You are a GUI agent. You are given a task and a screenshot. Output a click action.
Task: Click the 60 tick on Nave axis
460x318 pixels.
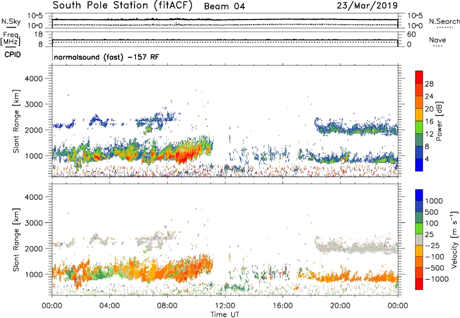(x=411, y=34)
